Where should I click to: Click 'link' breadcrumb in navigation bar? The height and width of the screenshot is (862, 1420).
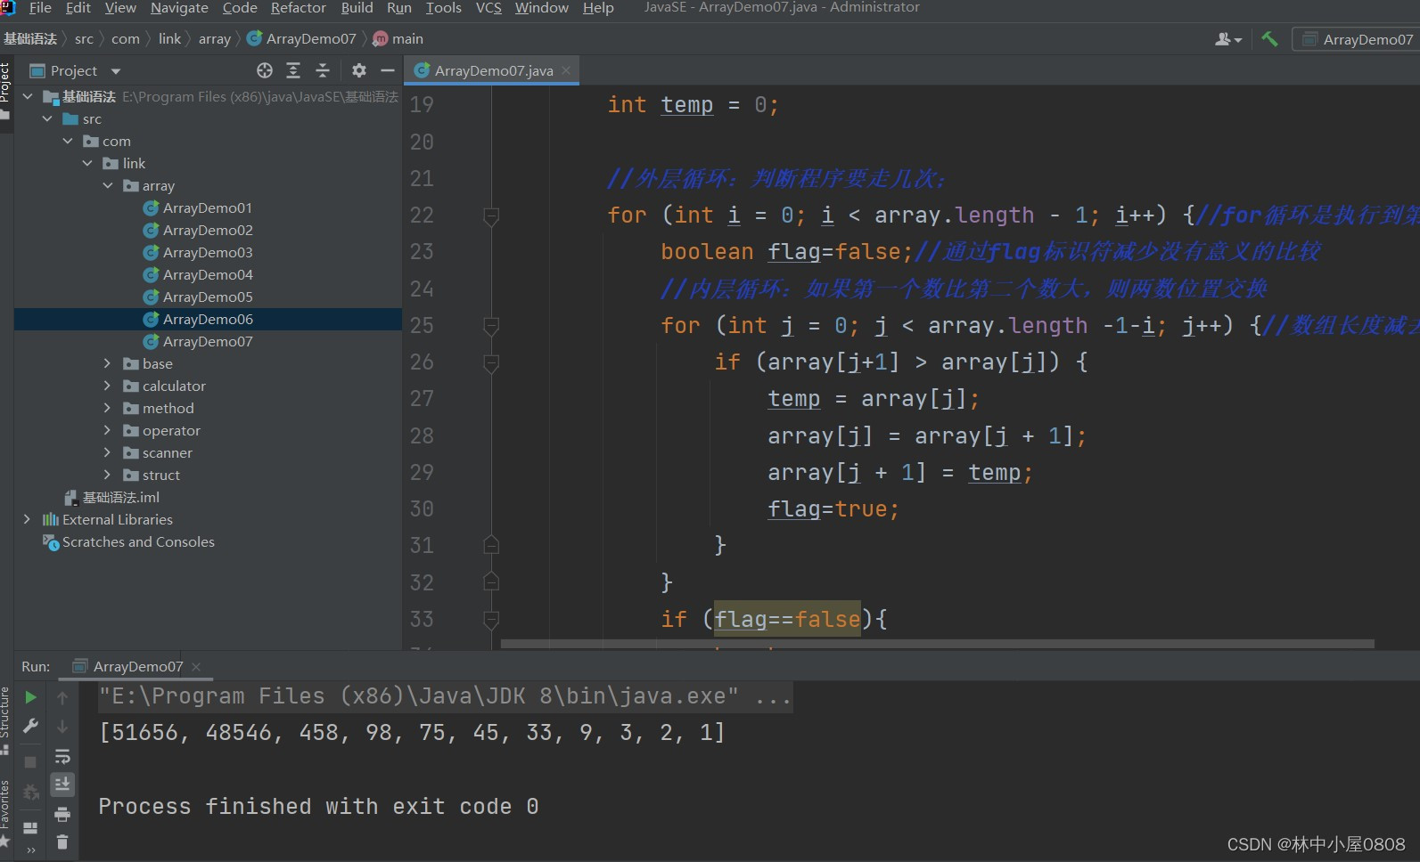tap(169, 39)
